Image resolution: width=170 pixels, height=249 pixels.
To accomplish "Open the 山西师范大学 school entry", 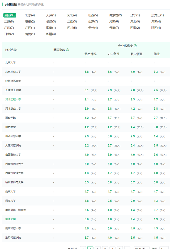I will click(x=13, y=136).
